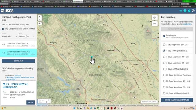Screen dimensions: 196x110
Task: Open the map view globe icon
Action: [x=185, y=11]
